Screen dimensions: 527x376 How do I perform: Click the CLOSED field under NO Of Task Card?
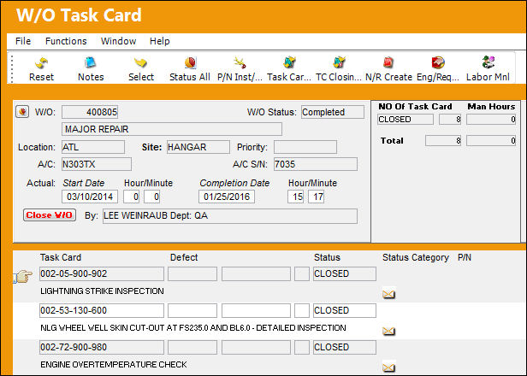[x=406, y=120]
